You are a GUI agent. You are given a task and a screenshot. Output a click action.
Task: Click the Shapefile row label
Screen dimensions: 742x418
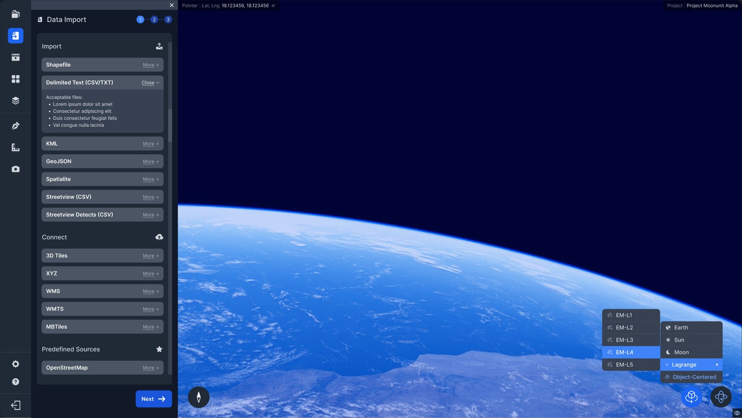[x=58, y=65]
